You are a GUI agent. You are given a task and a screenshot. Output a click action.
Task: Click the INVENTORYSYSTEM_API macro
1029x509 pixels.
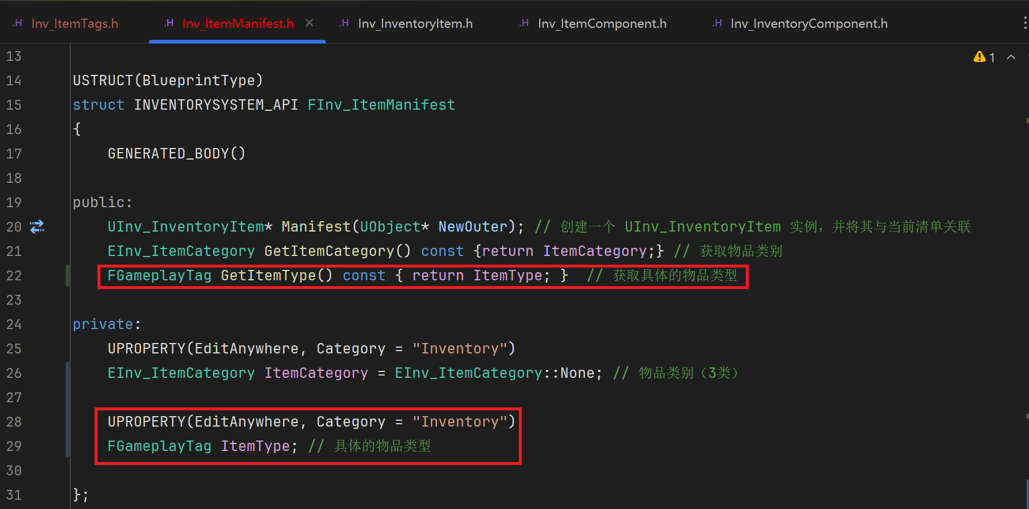[216, 105]
